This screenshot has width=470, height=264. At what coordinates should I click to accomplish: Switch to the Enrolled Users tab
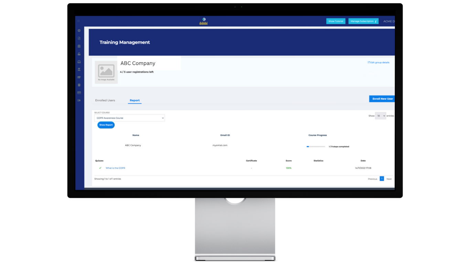105,100
